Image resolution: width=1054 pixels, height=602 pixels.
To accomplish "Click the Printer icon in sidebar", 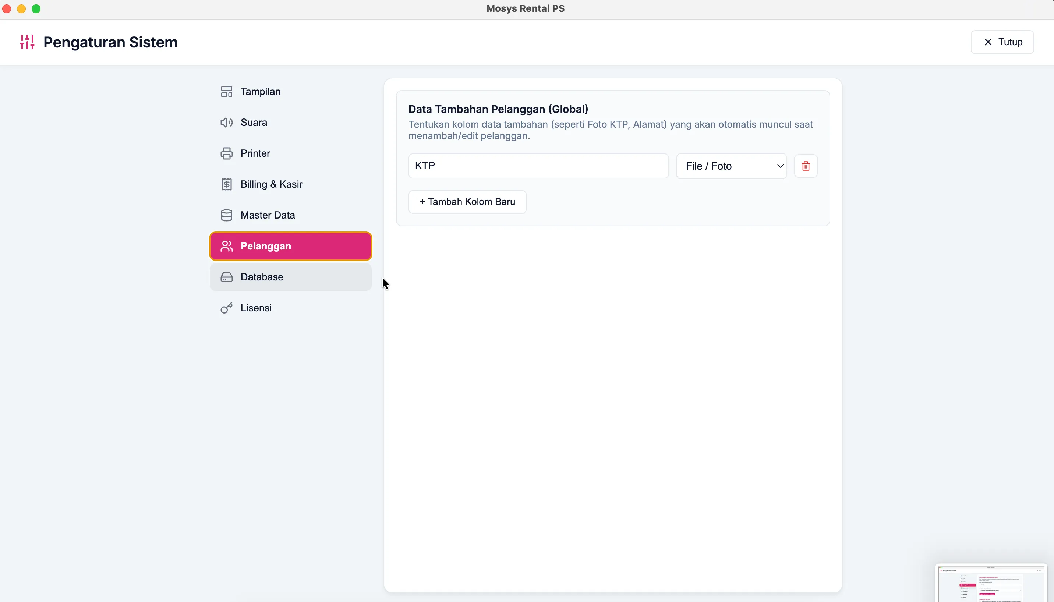I will [x=226, y=153].
